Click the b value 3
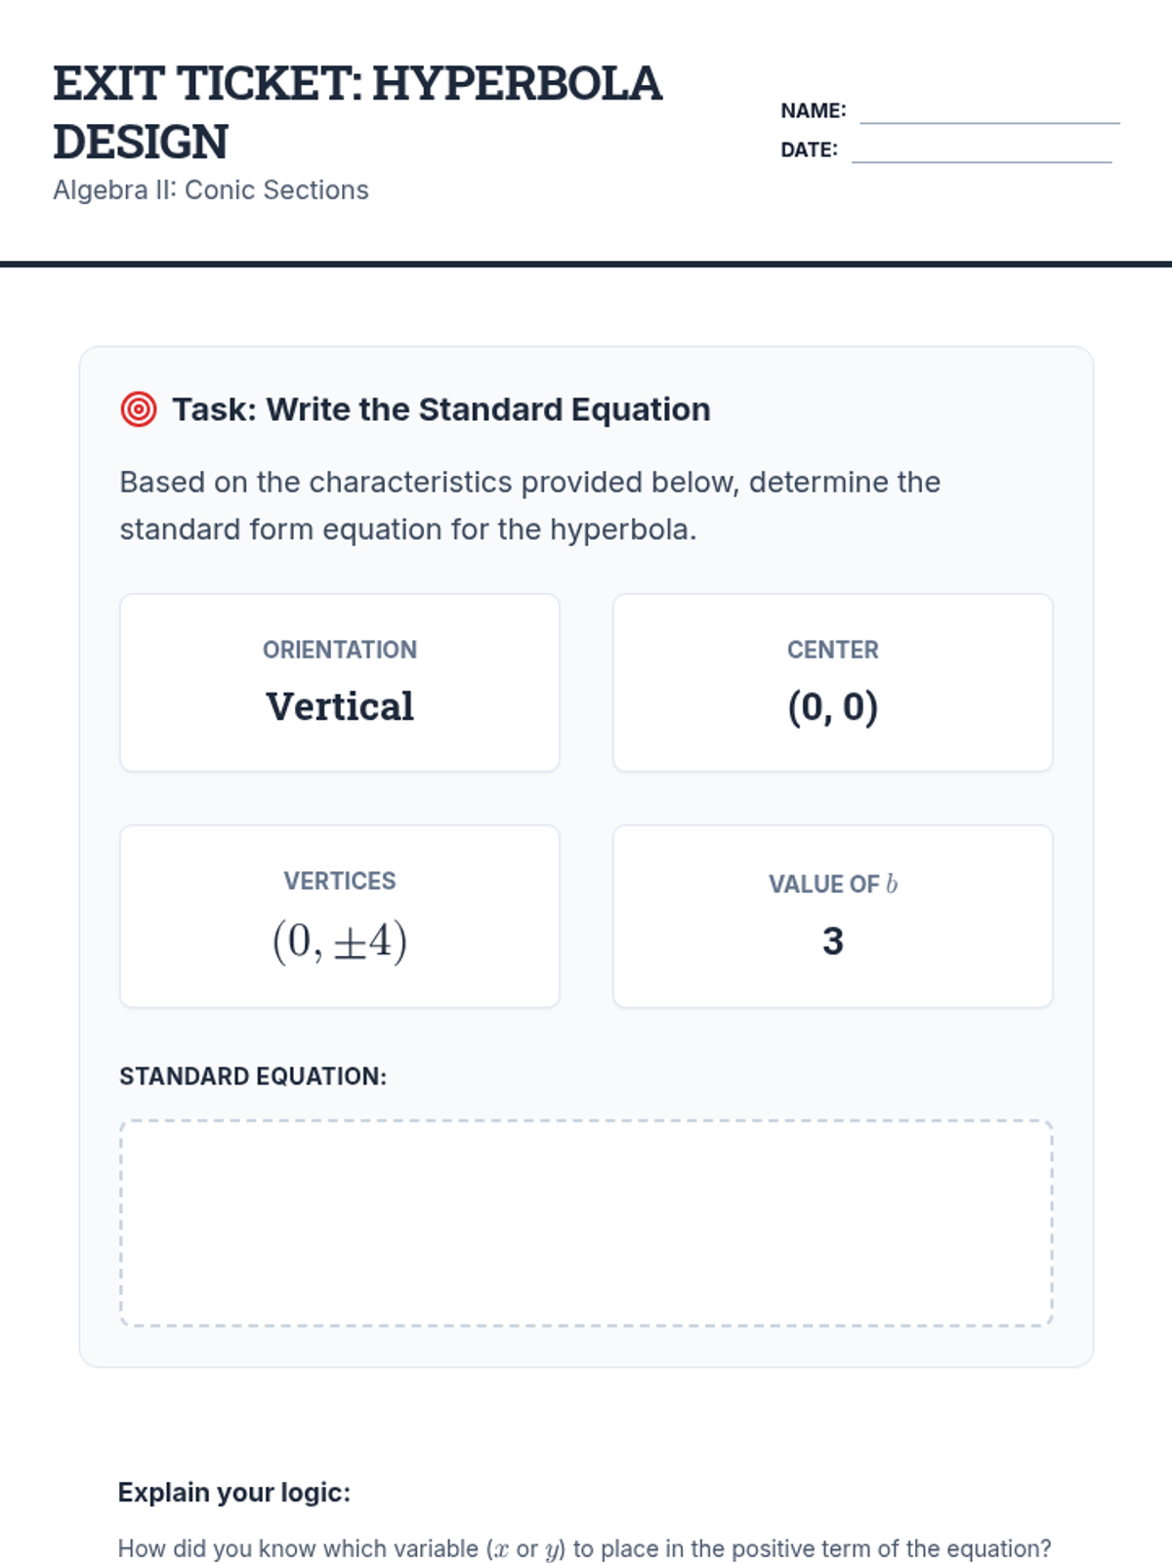 (832, 941)
